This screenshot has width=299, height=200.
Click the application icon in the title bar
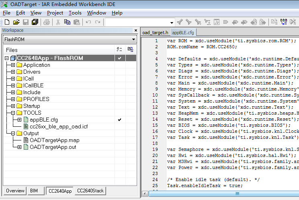coord(4,4)
